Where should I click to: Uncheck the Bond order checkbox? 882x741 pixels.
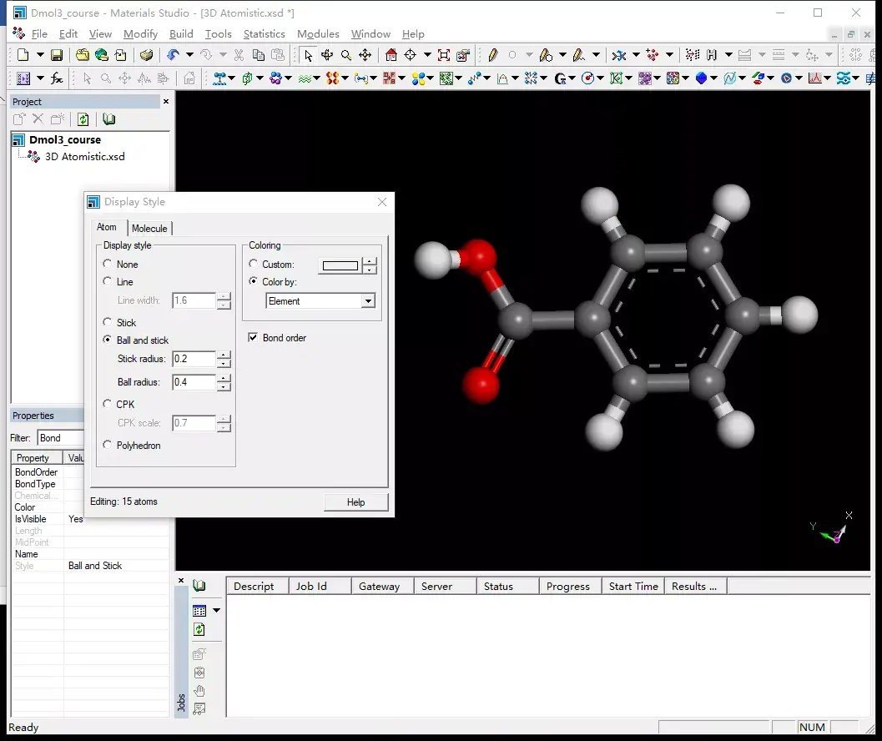point(254,338)
